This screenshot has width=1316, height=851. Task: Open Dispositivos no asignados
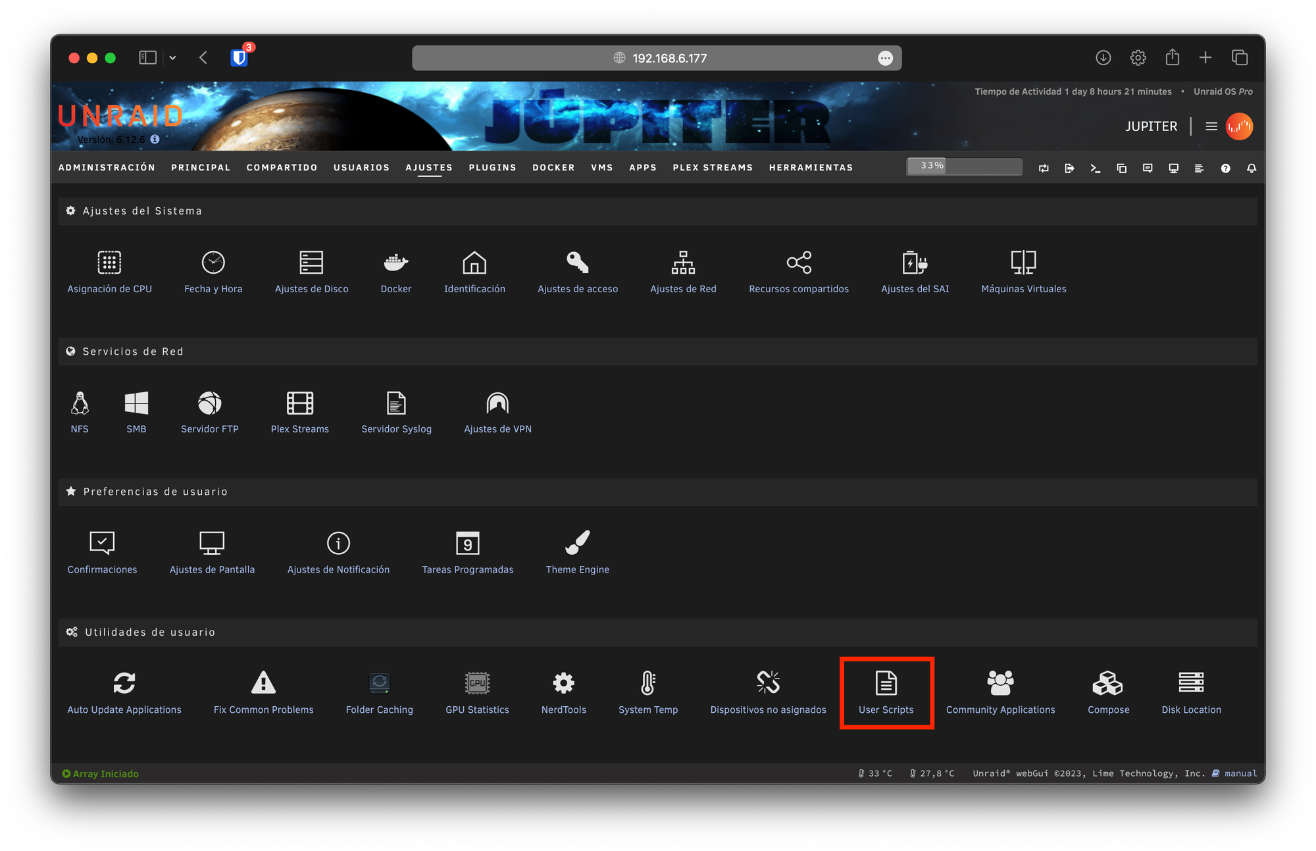(x=768, y=693)
